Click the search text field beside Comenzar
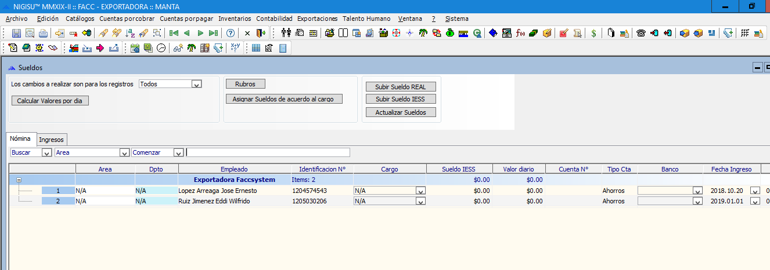The width and height of the screenshot is (770, 270). [x=268, y=152]
